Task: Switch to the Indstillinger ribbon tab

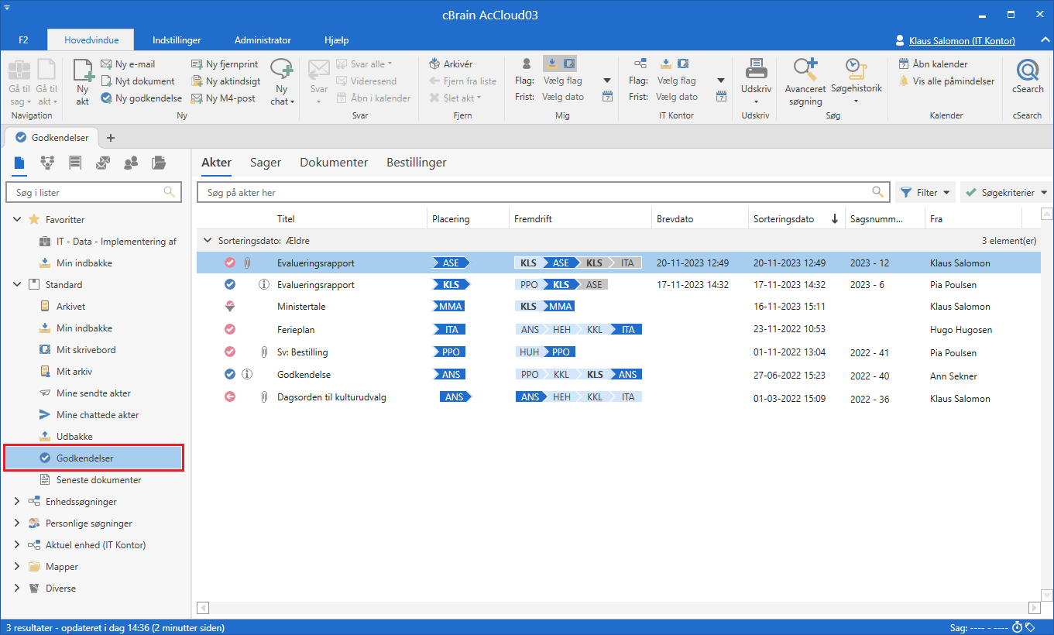Action: coord(177,40)
